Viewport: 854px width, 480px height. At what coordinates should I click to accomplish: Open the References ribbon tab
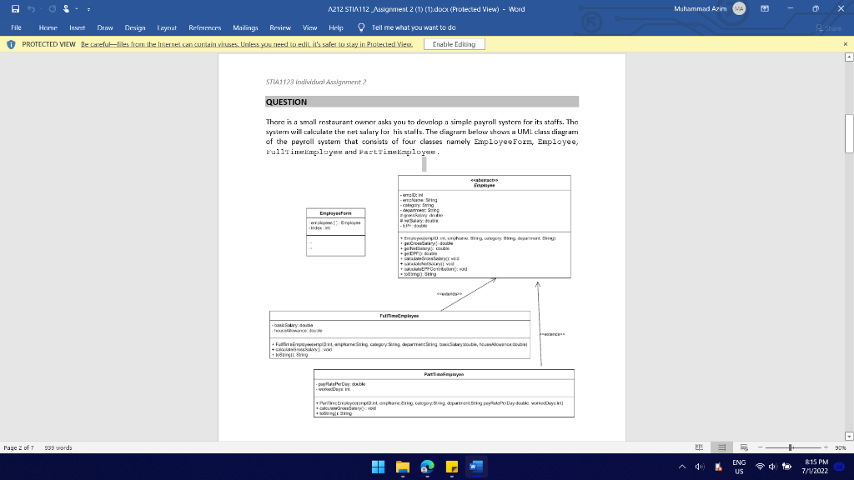click(204, 27)
